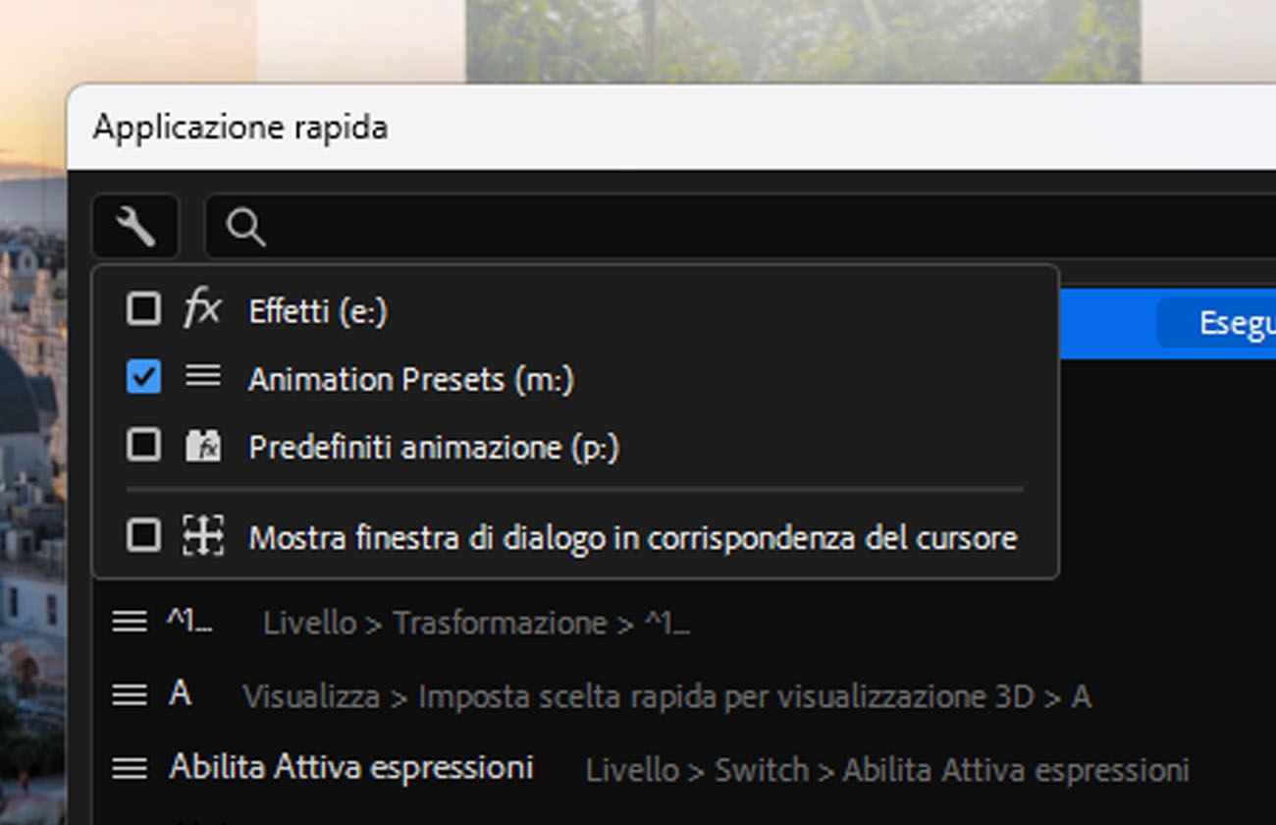Select the ^1... Trasformazione result
This screenshot has height=825, width=1276.
(188, 622)
